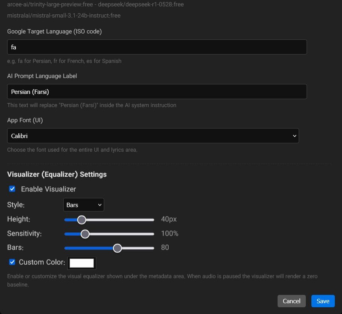The width and height of the screenshot is (342, 314).
Task: Expand the App Font (UI) selector
Action: [153, 136]
